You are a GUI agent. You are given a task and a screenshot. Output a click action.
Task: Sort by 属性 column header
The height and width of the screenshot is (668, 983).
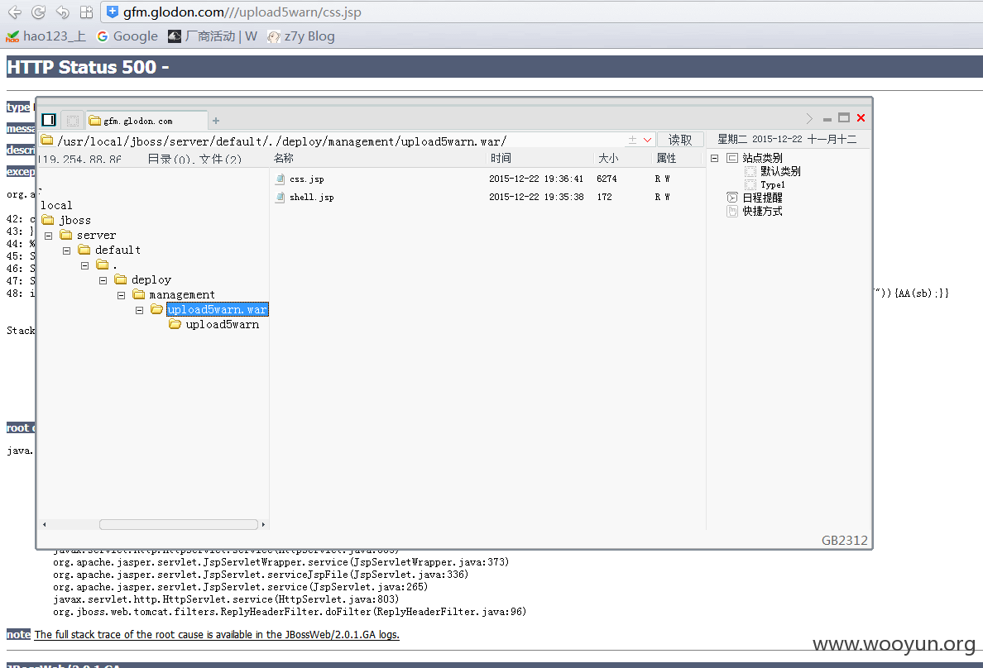[666, 159]
